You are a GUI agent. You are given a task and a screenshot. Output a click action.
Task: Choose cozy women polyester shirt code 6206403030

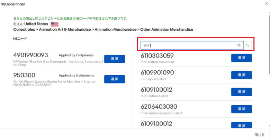coord(241,109)
